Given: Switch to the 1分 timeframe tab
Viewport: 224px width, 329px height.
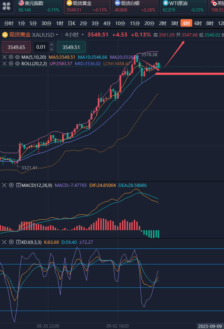Looking at the screenshot, I should pos(21,23).
